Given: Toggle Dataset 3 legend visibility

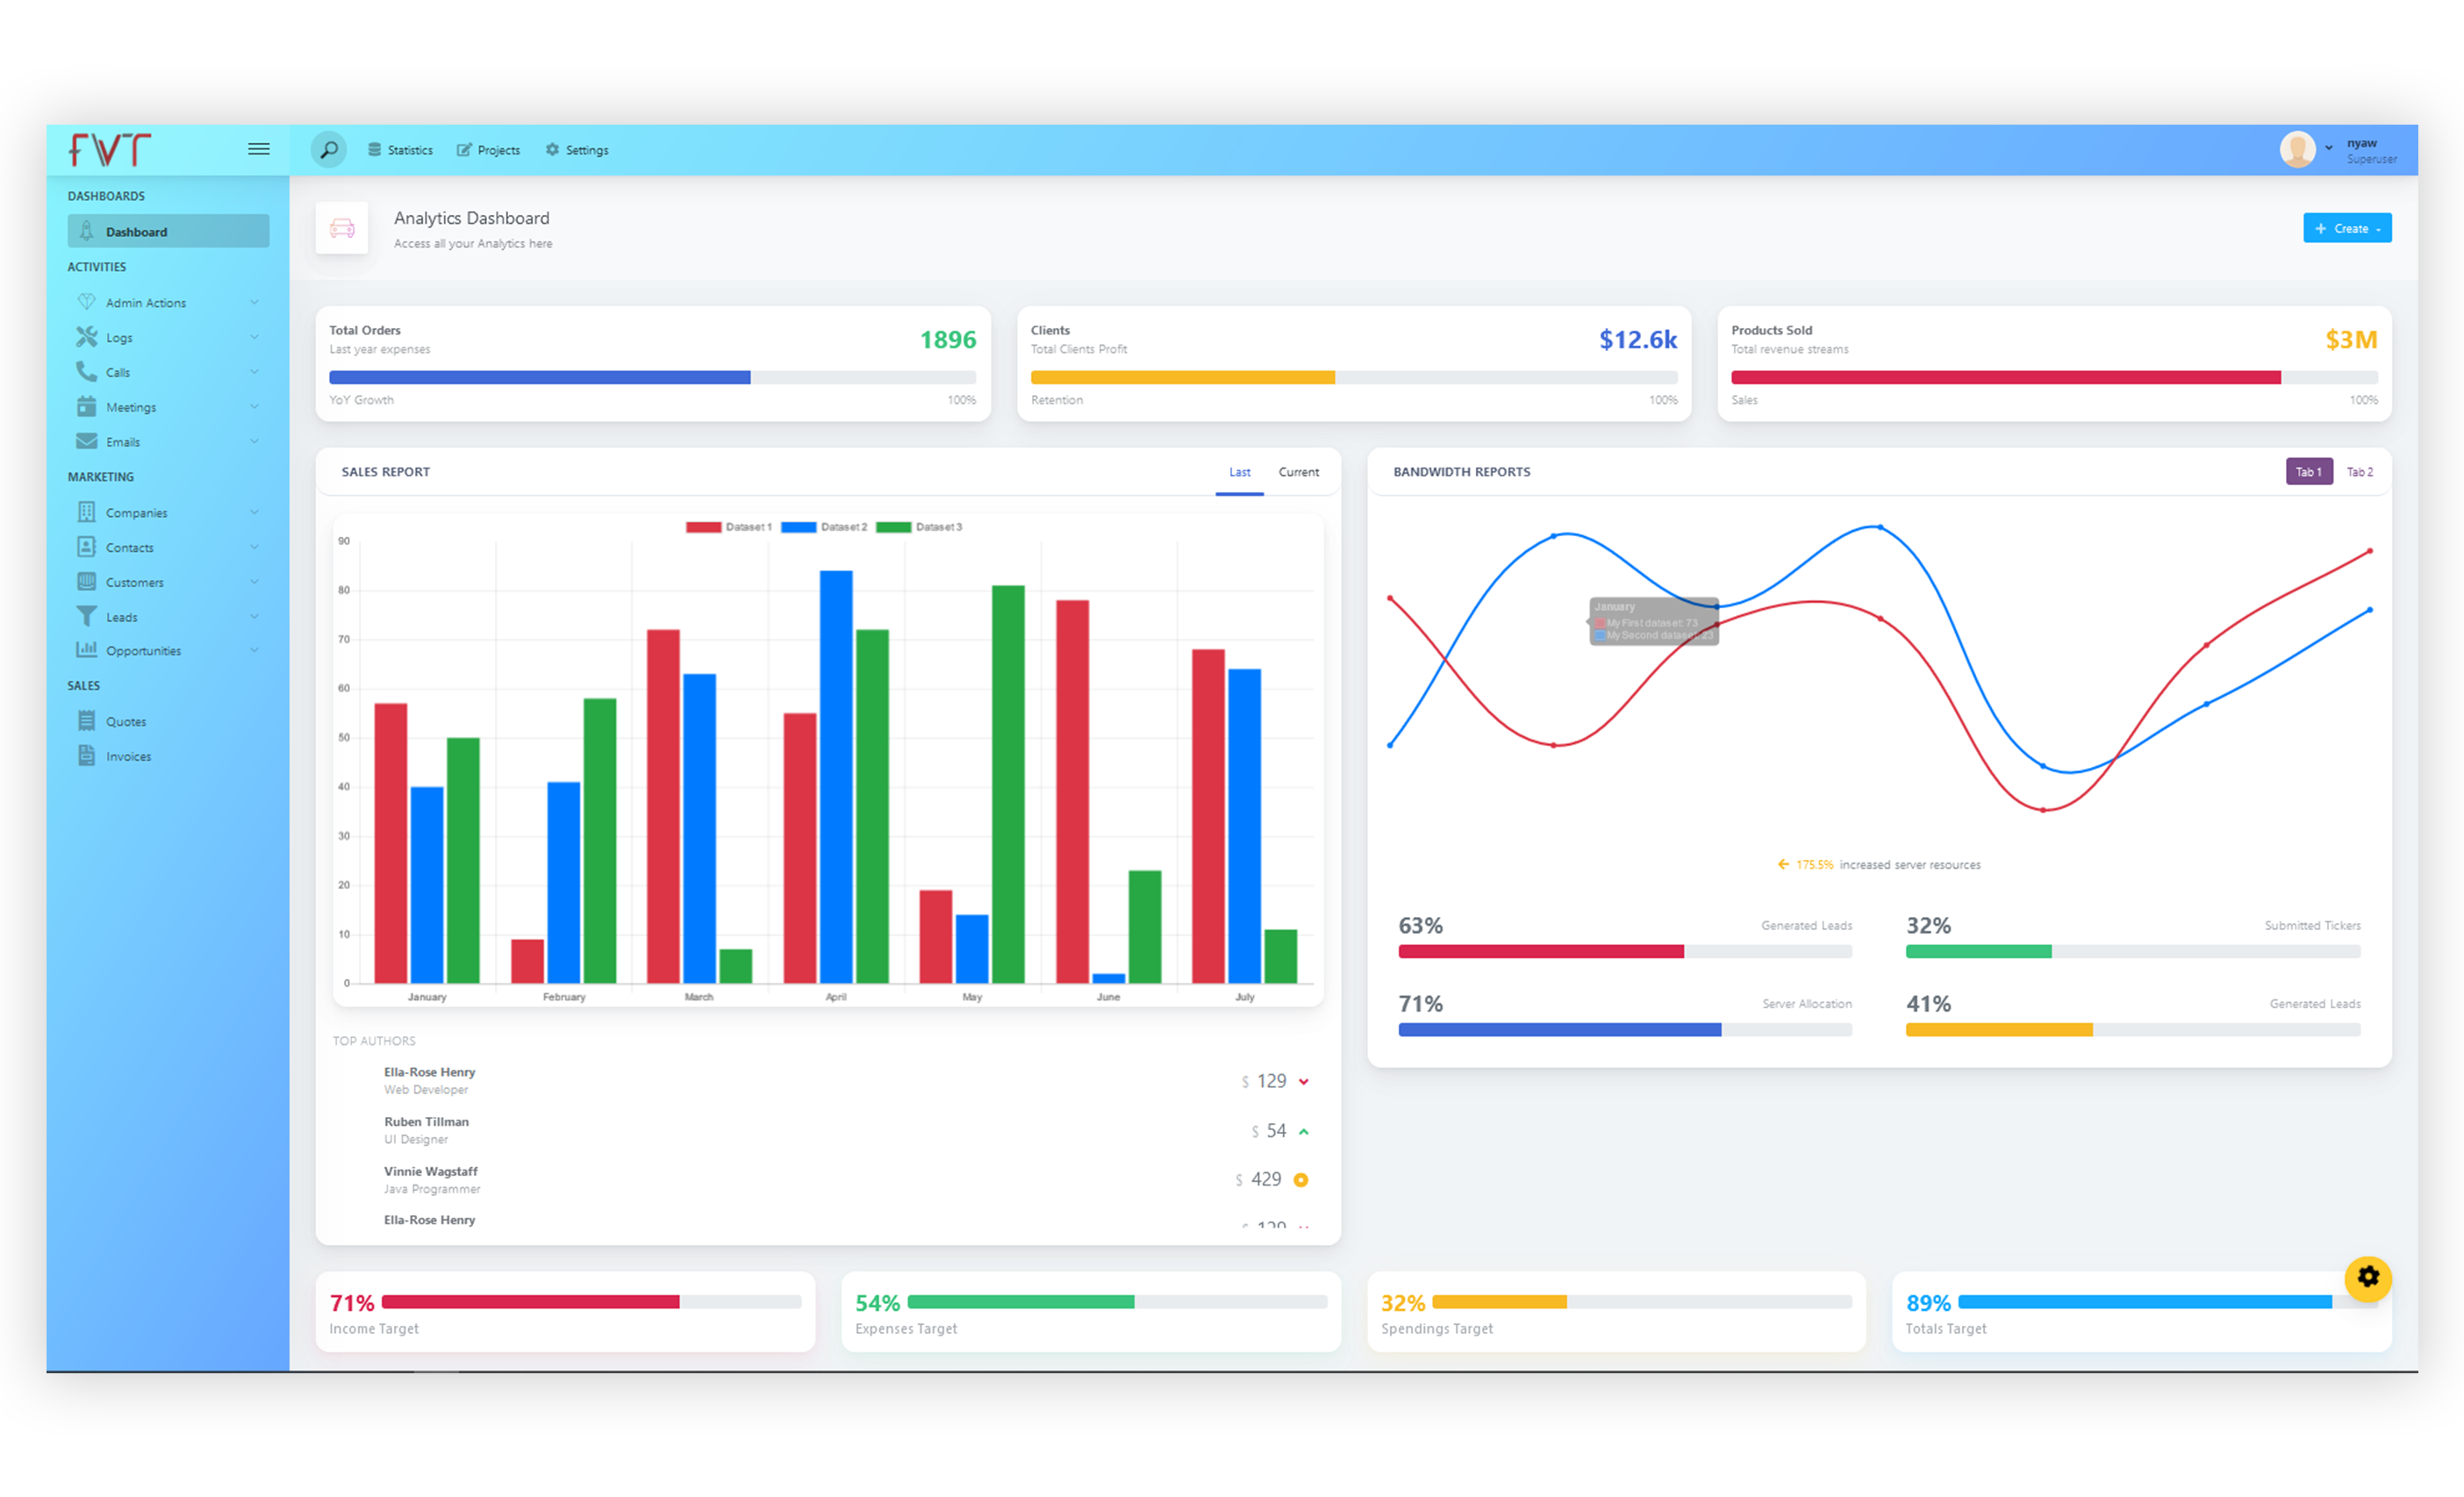Looking at the screenshot, I should point(919,527).
